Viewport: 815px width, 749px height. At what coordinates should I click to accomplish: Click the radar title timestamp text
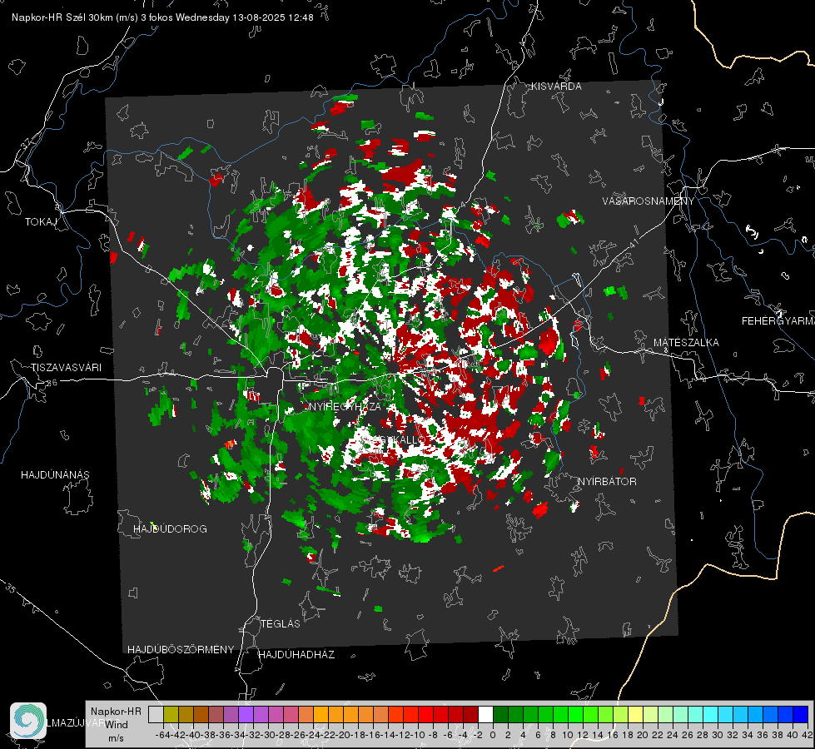[162, 17]
